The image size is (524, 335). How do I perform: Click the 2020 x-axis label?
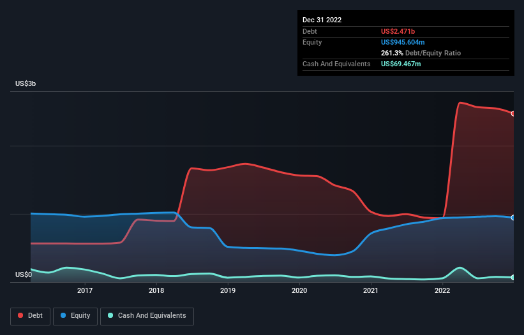299,290
